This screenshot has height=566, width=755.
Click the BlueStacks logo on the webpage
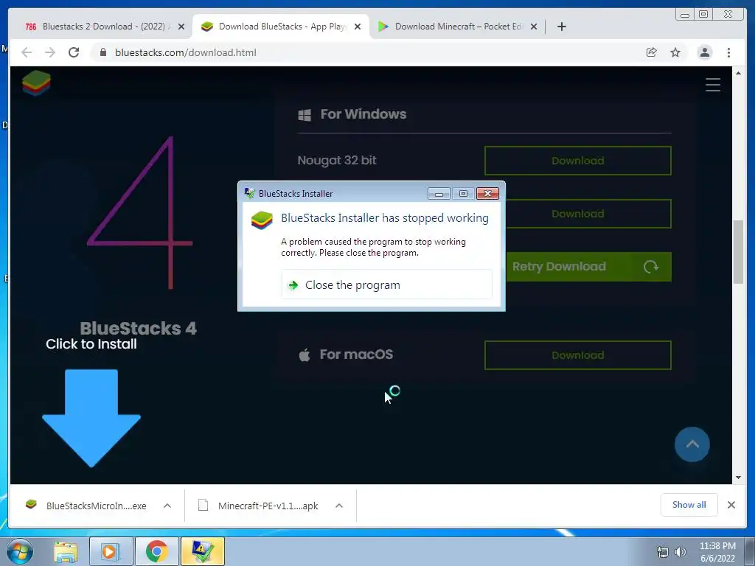[x=36, y=83]
